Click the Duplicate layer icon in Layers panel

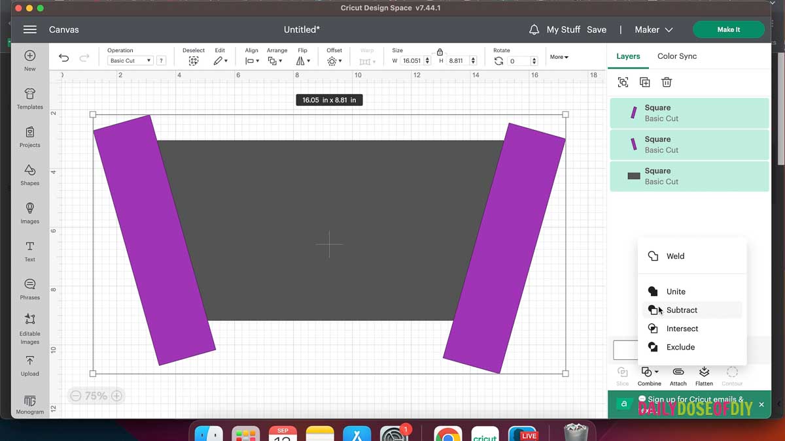[644, 82]
